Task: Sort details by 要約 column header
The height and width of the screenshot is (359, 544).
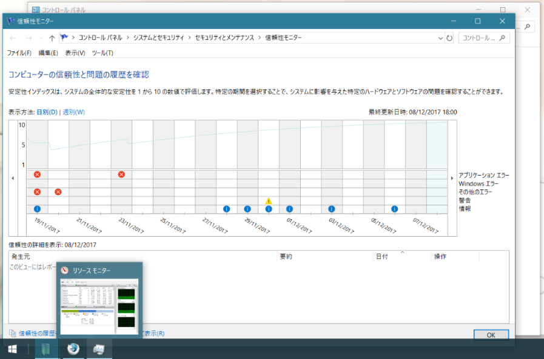Action: 324,257
